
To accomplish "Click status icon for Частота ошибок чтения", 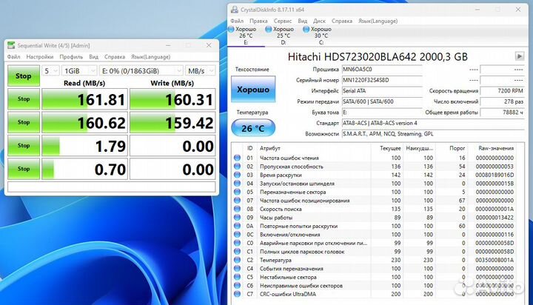I will (x=238, y=158).
